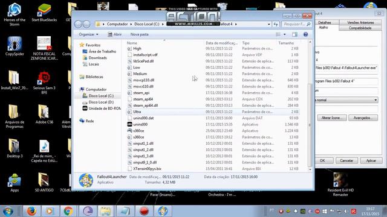Image resolution: width=387 pixels, height=217 pixels.
Task: Select unins000.dat file
Action: pos(213,118)
